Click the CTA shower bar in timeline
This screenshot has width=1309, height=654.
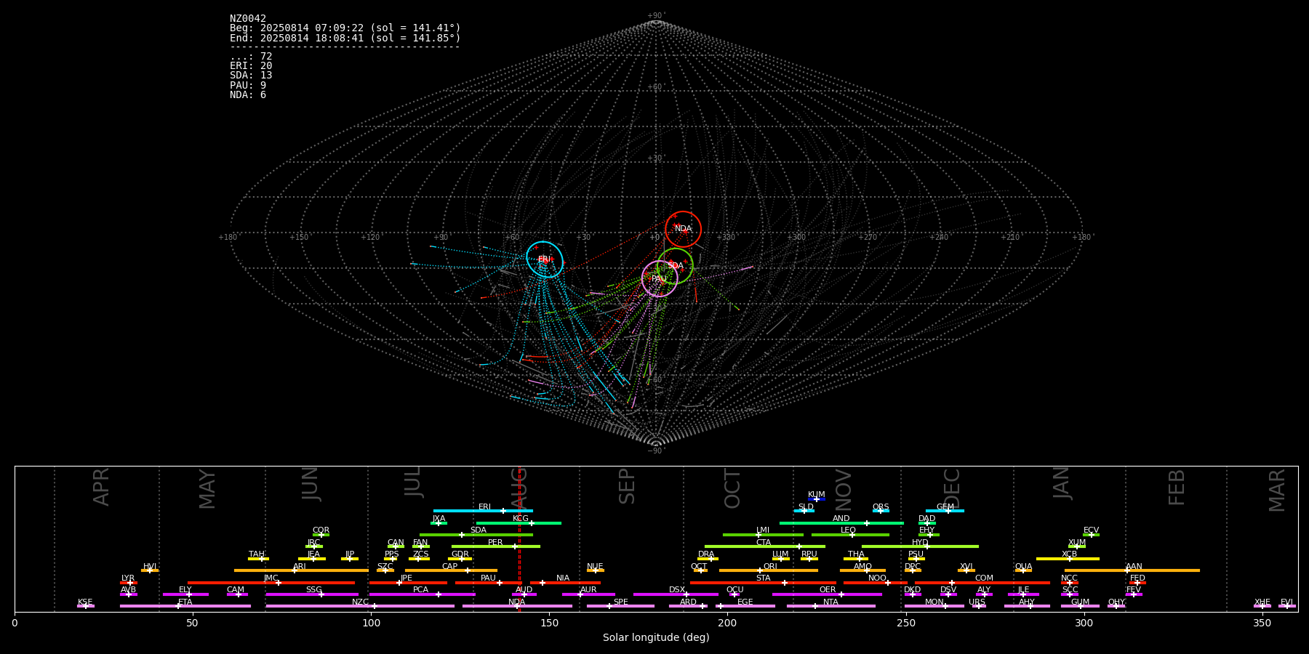point(765,546)
